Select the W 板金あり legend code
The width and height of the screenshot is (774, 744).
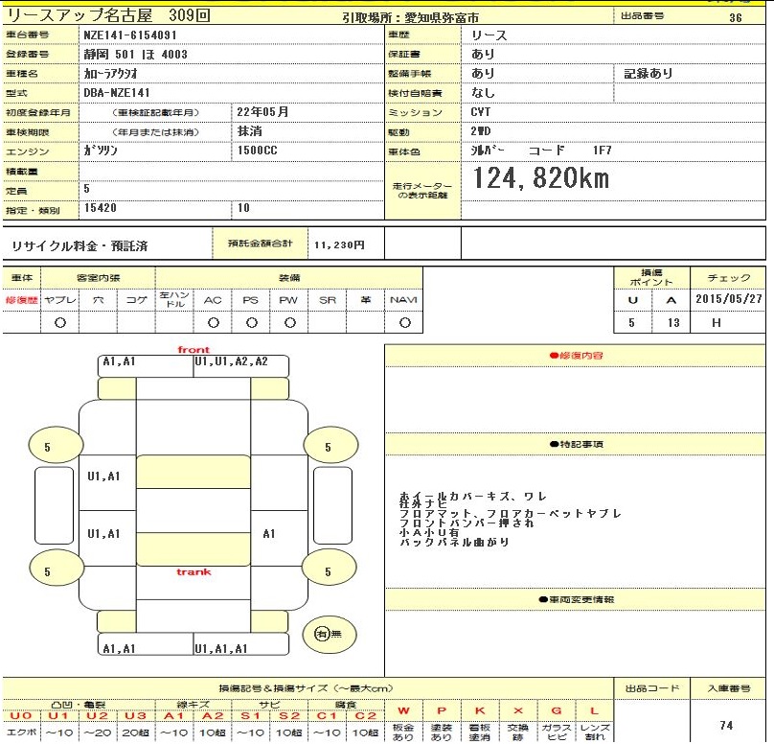(x=403, y=710)
